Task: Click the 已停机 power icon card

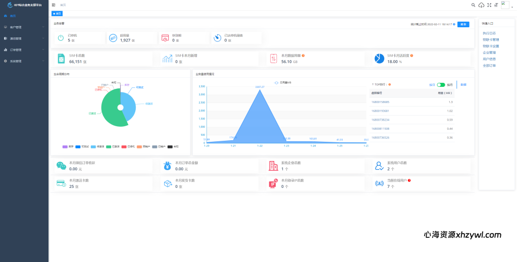Action: (60, 38)
